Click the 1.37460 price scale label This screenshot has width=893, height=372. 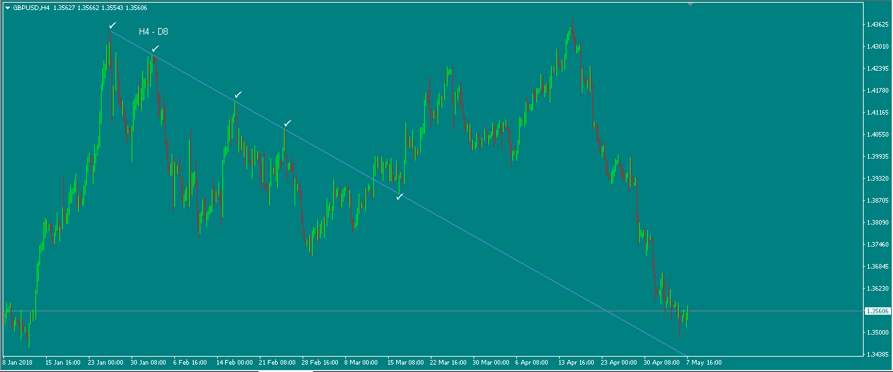coord(877,245)
